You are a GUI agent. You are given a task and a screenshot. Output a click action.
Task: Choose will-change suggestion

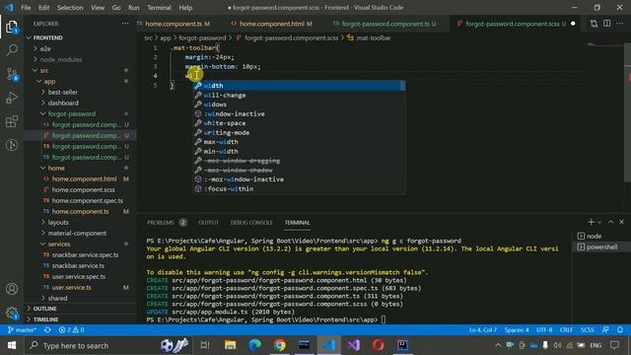coord(299,95)
